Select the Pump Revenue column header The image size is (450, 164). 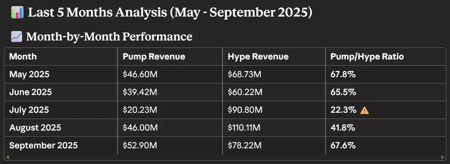point(154,57)
